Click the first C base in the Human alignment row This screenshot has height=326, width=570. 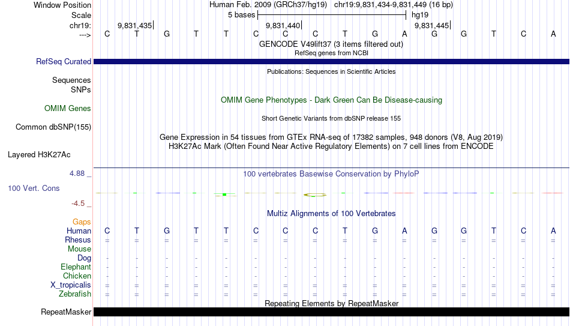107,231
